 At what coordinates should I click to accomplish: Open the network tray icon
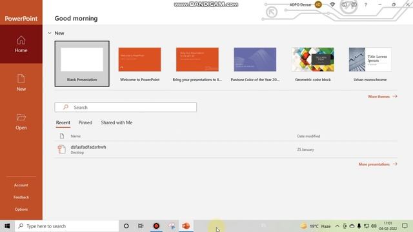(x=367, y=226)
